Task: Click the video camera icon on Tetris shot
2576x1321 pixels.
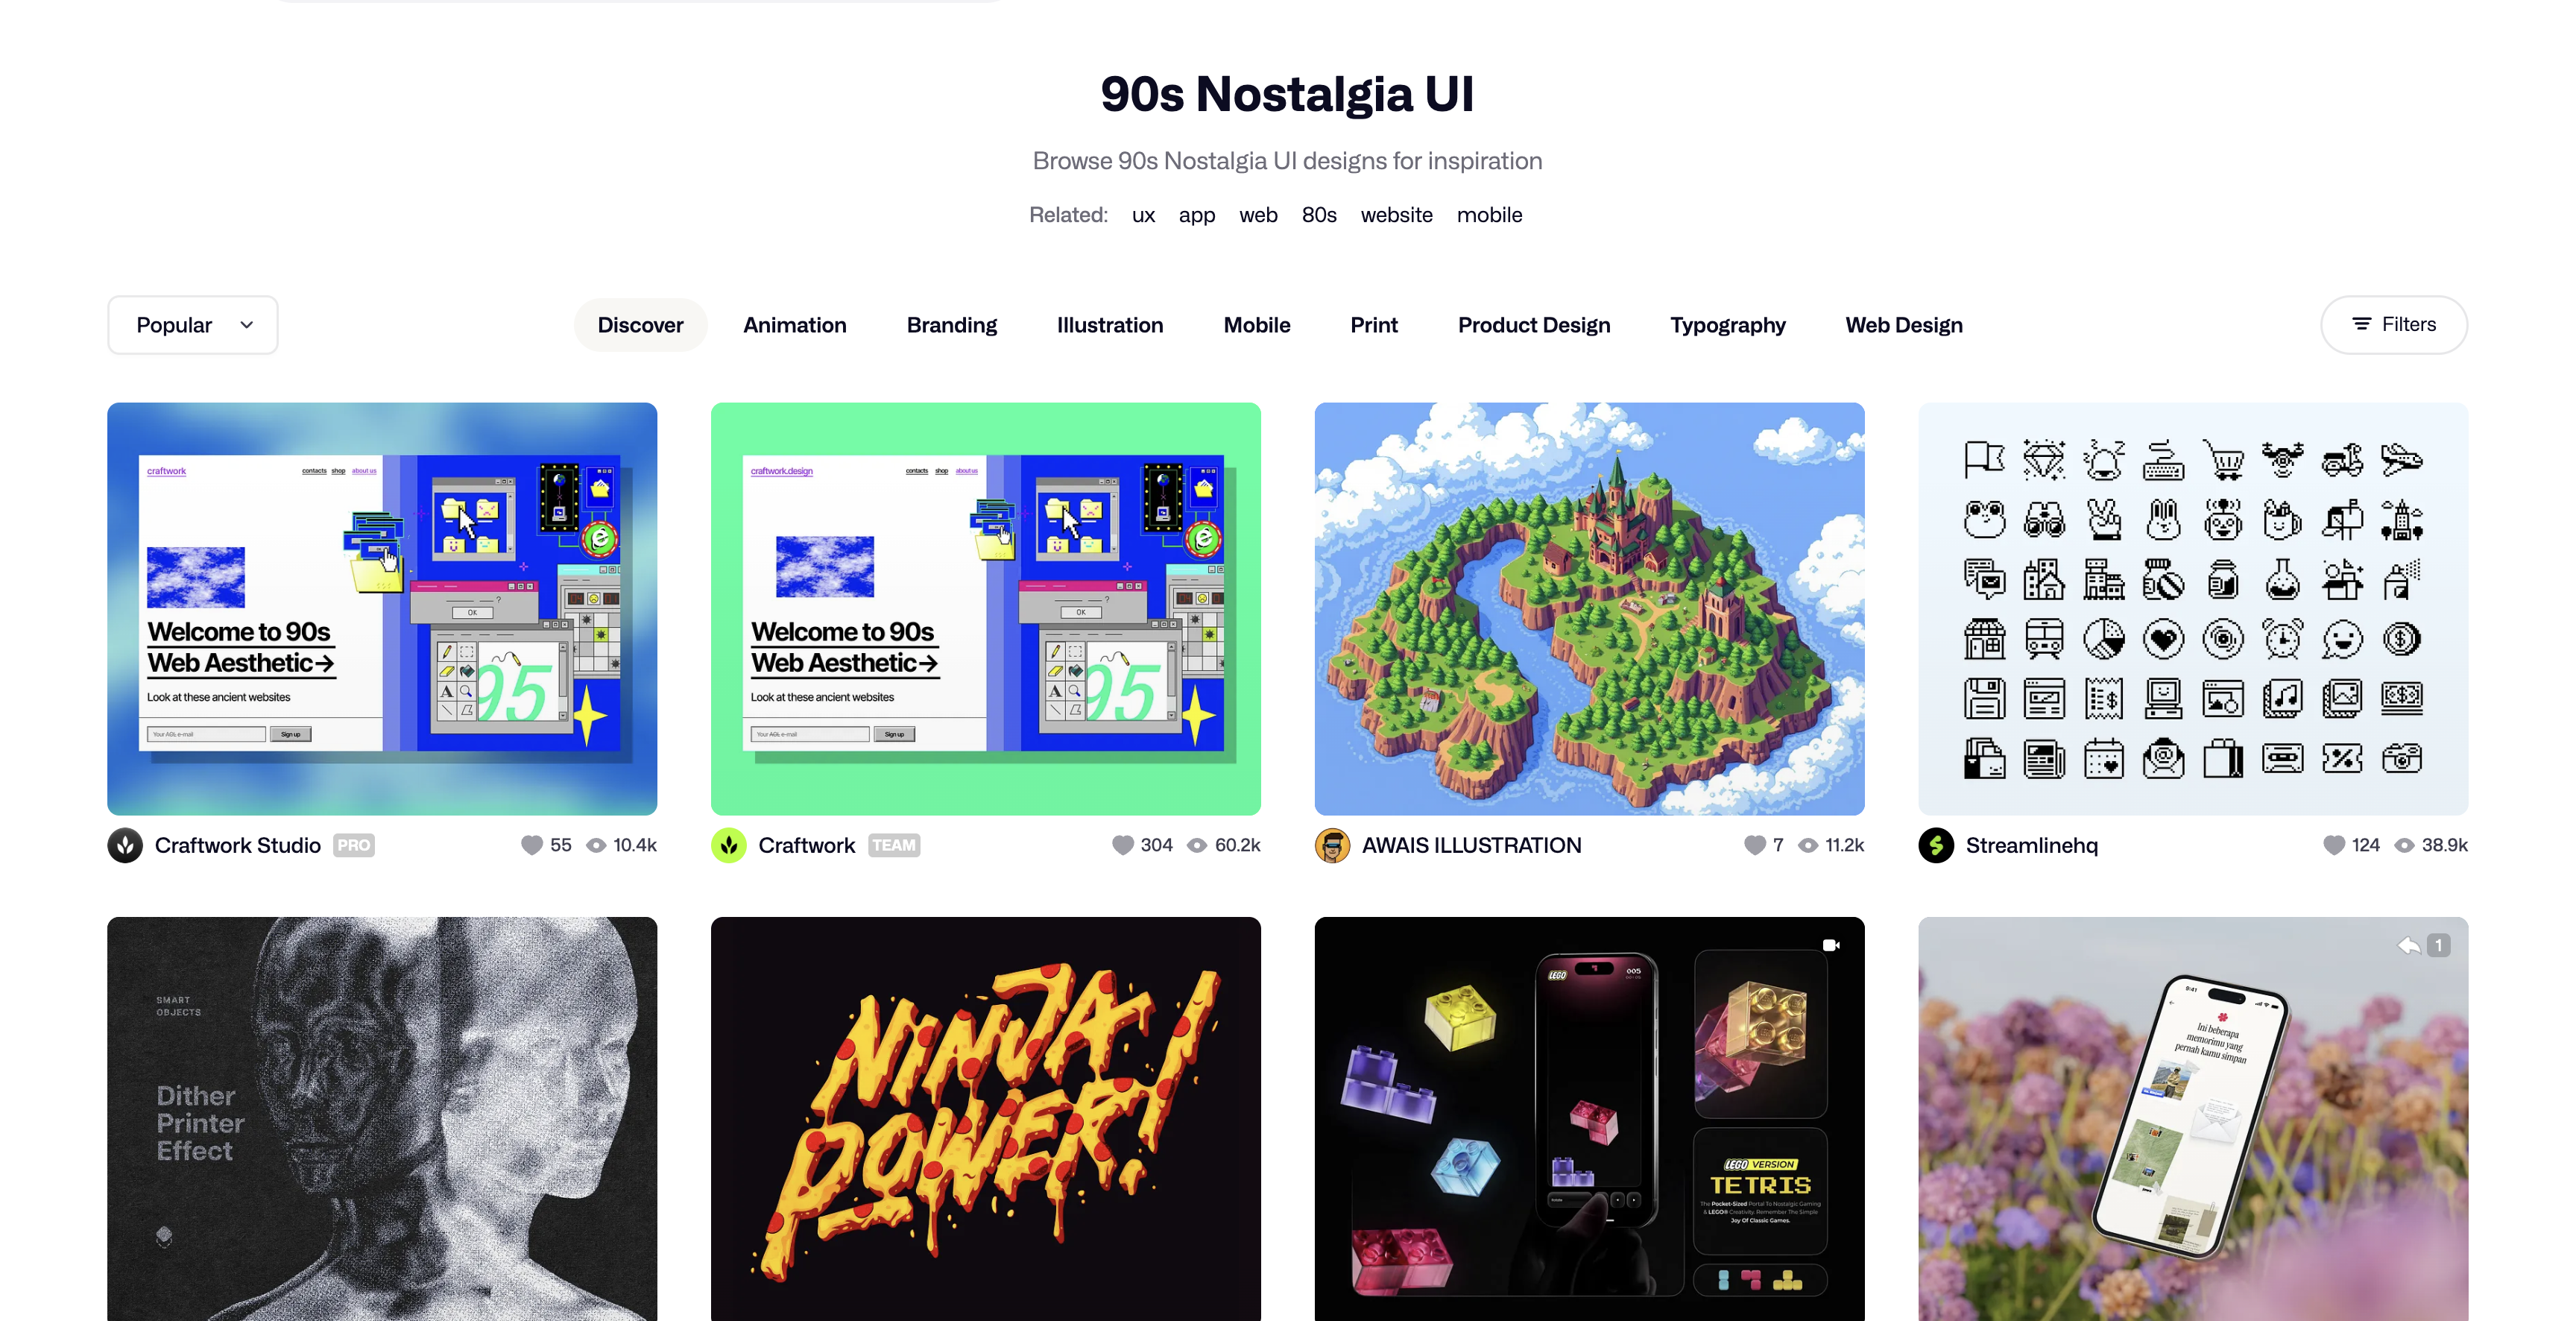Action: point(1831,945)
